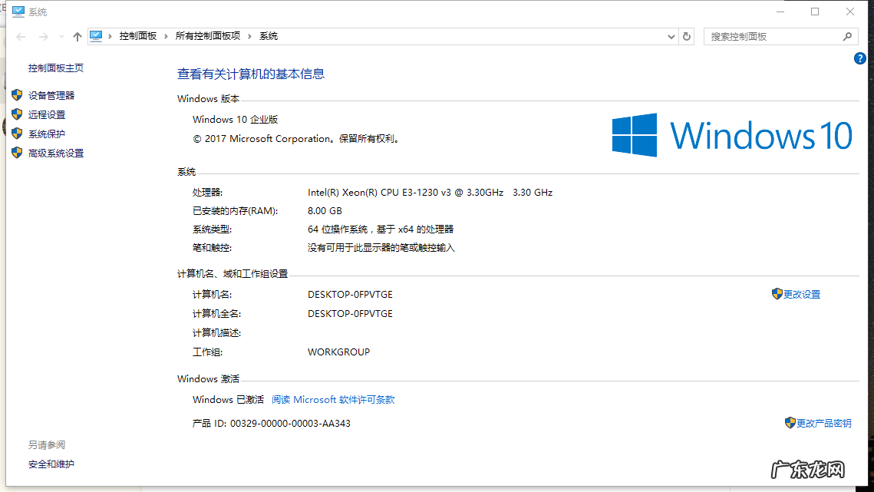Screen dimensions: 874x492
Task: Open 设备管理器 via its shield icon
Action: click(x=17, y=95)
